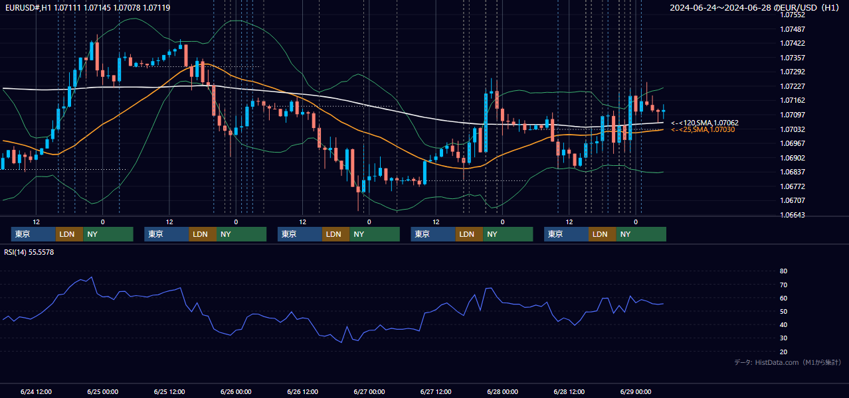
Task: Click the EURUSD#,H1 chart title text
Action: (87, 7)
